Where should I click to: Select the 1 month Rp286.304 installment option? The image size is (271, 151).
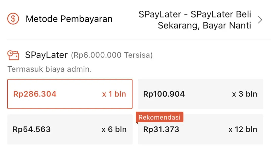click(x=70, y=94)
